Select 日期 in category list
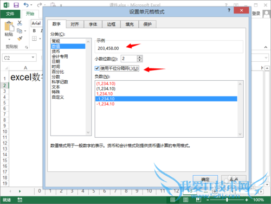The height and width of the screenshot is (204, 271). tap(68, 61)
